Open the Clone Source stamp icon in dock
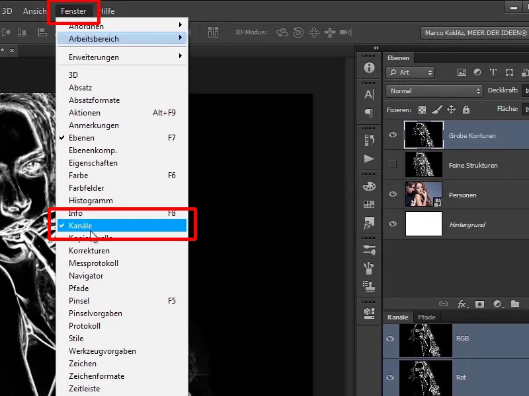The width and height of the screenshot is (529, 396). click(369, 286)
